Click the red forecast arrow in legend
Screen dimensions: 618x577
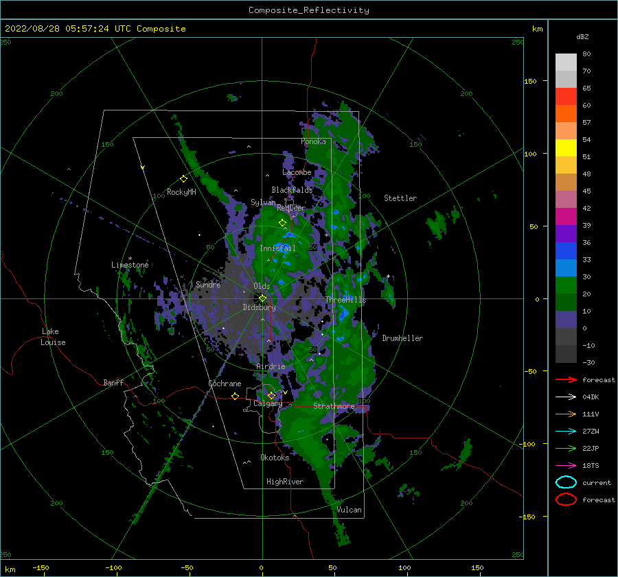point(566,379)
